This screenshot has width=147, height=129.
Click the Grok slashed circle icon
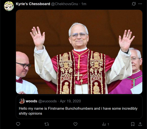click(134, 4)
